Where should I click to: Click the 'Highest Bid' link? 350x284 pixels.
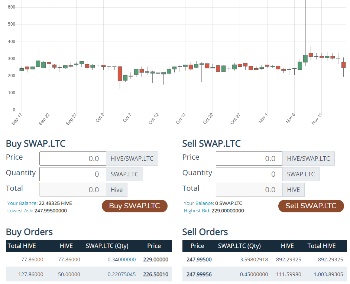197,210
